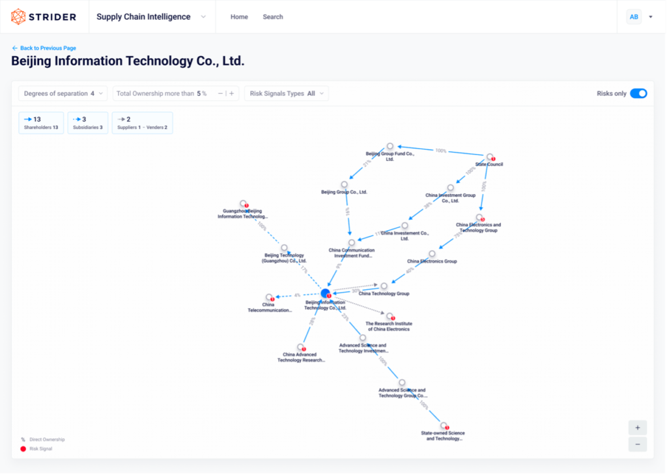Open the Home menu item
Screen dimensions: 667x475
tap(239, 16)
